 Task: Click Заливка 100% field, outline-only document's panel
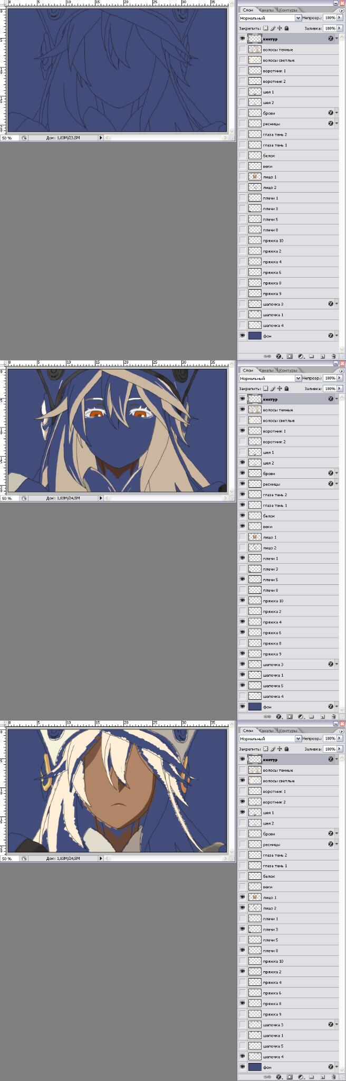click(330, 28)
